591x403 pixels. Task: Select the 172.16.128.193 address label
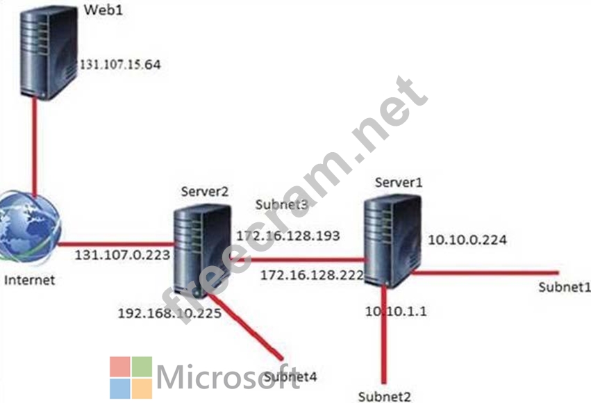click(x=288, y=236)
